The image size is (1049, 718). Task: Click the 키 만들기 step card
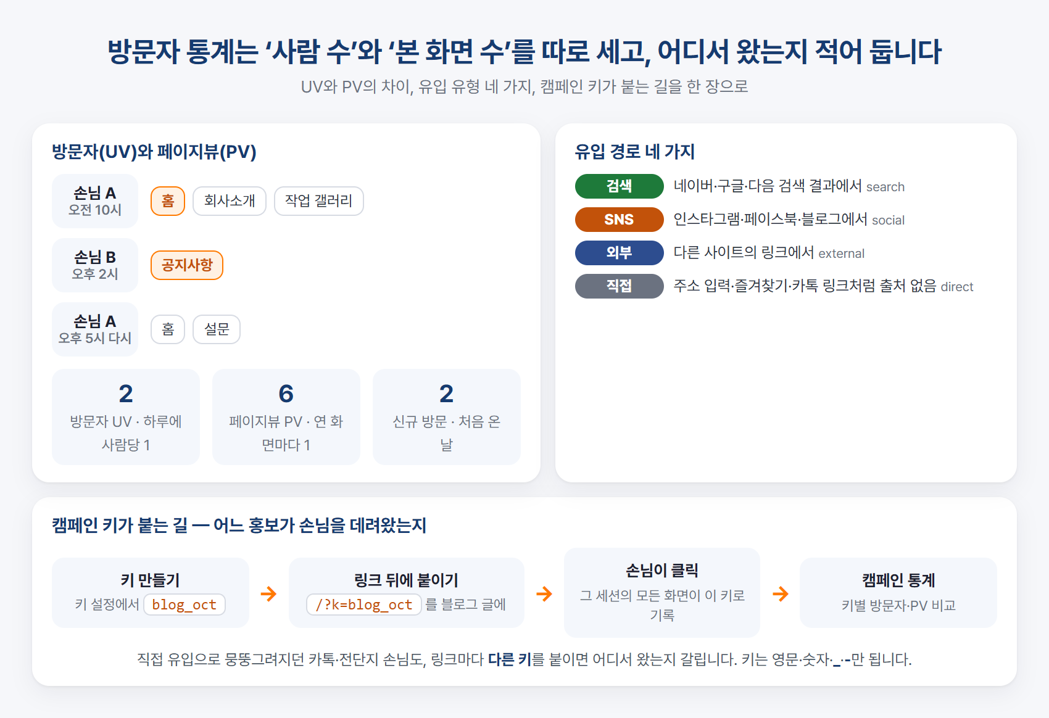coord(151,593)
